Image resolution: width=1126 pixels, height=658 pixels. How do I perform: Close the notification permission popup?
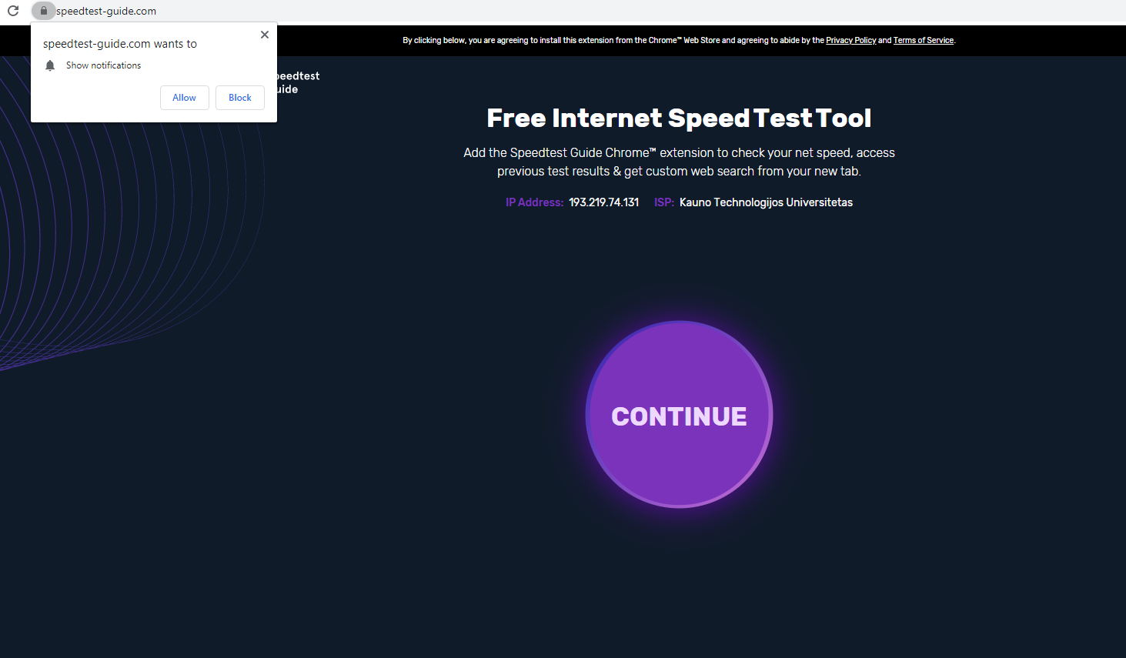click(x=265, y=35)
